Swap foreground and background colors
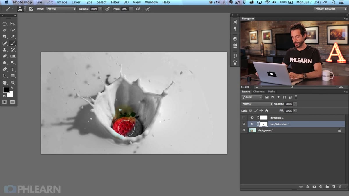This screenshot has height=196, width=349. coord(12,88)
